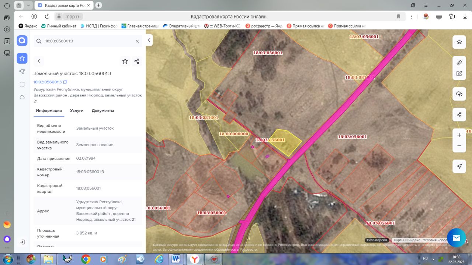Bookmark this page
The image size is (472, 265).
pos(399,17)
